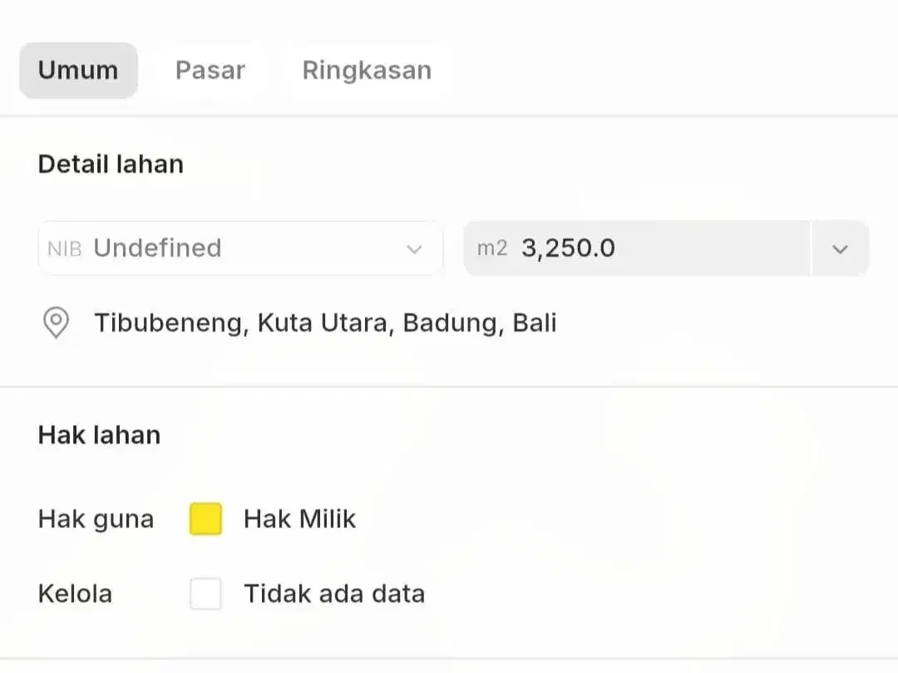Click the 3,250.0 area value field
The height and width of the screenshot is (673, 898).
[x=638, y=248]
